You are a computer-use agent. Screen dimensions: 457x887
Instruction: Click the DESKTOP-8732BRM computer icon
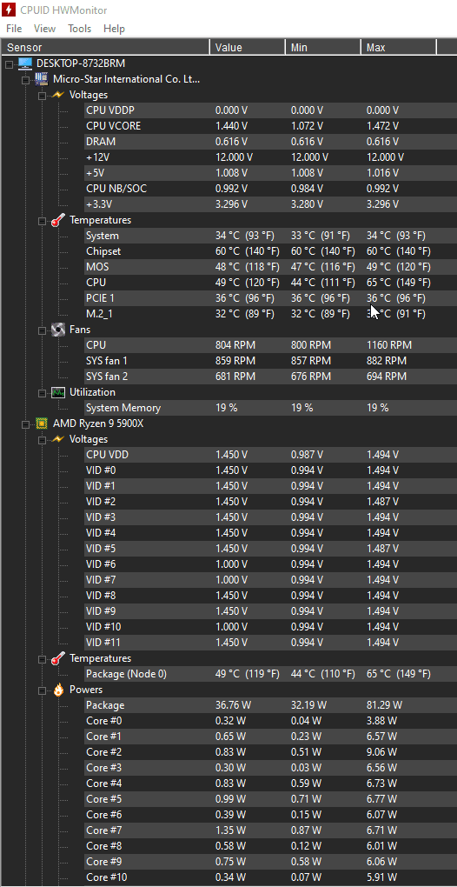coord(25,63)
